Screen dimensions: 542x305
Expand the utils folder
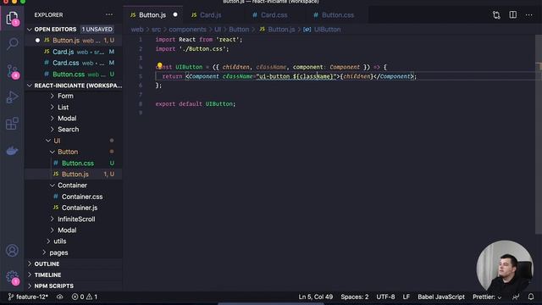[x=60, y=241]
